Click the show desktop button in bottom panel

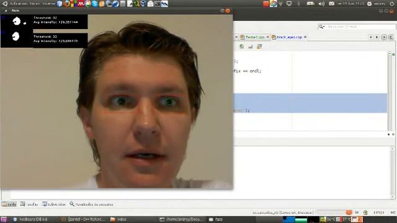4,219
